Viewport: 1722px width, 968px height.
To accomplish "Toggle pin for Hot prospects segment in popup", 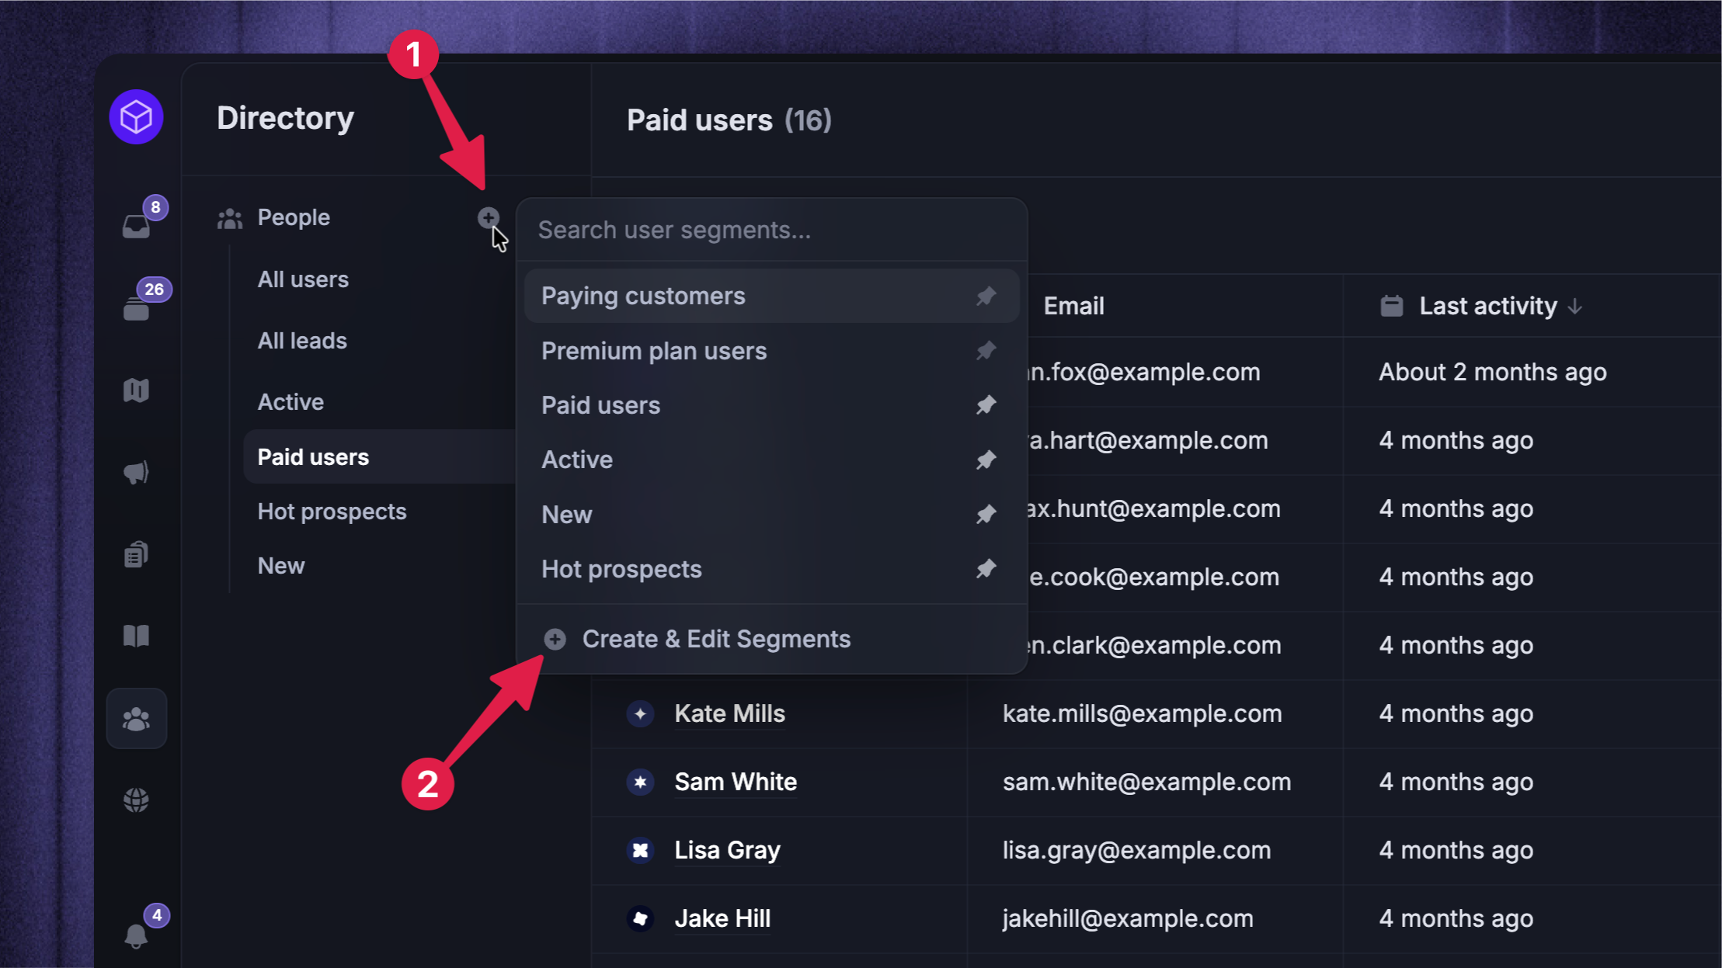I will click(986, 569).
